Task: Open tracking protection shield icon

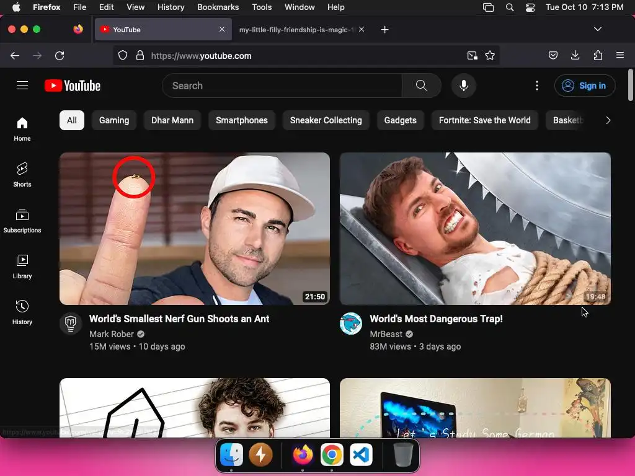Action: tap(123, 55)
